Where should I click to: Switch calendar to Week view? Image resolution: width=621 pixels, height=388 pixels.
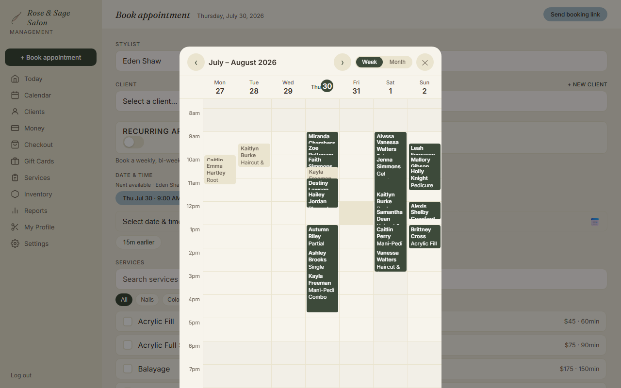pyautogui.click(x=369, y=62)
